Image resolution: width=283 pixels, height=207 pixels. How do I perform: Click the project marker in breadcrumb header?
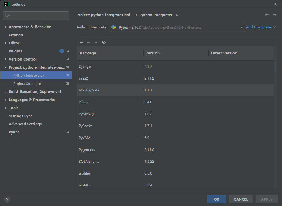click(178, 15)
